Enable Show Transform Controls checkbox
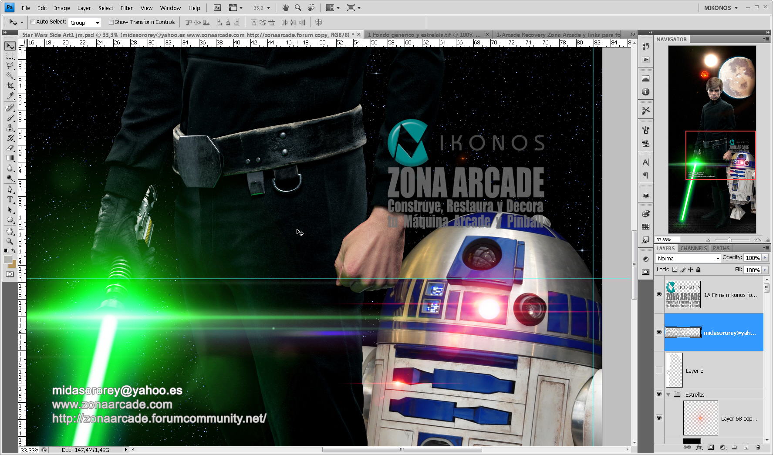 click(111, 22)
